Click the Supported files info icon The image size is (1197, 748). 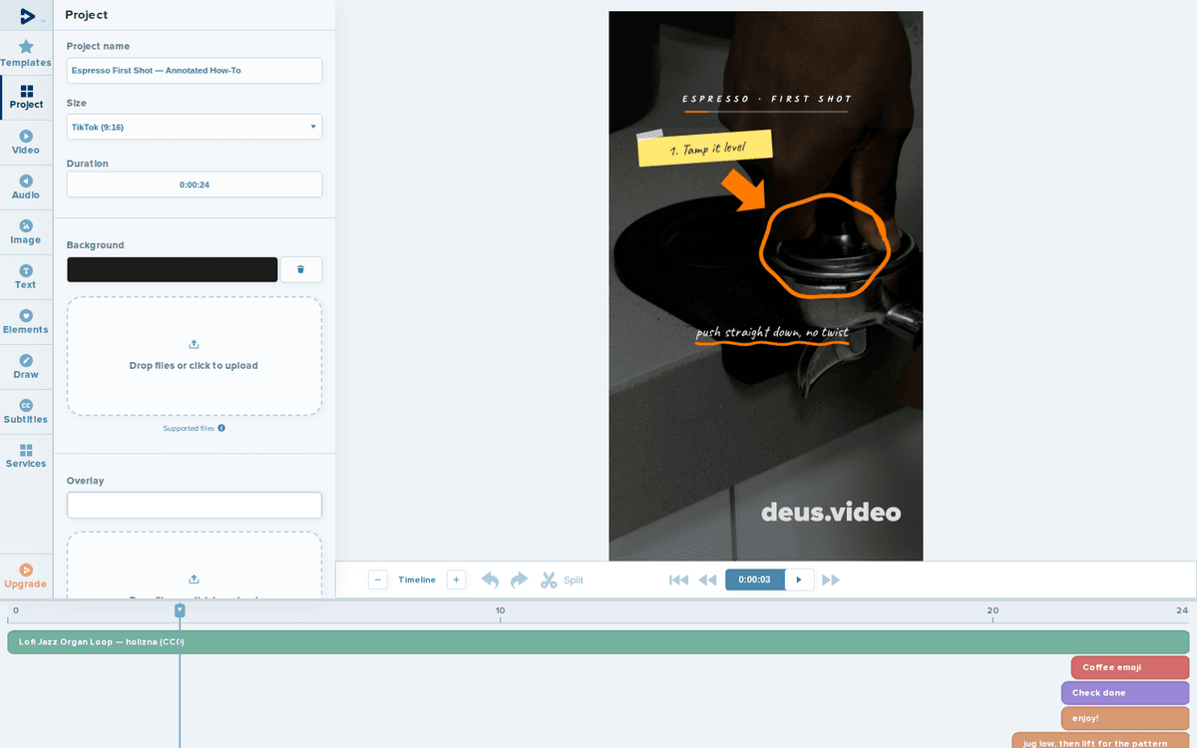[x=221, y=428]
